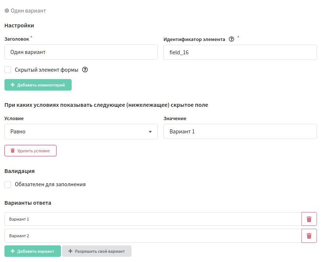Focus the Заголовок input field

81,52
